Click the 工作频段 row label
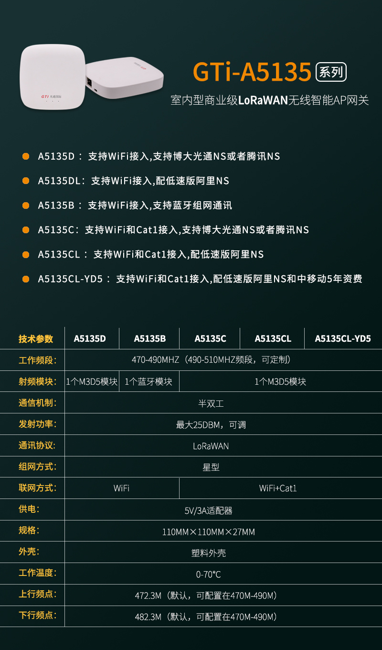The width and height of the screenshot is (382, 650). click(37, 360)
